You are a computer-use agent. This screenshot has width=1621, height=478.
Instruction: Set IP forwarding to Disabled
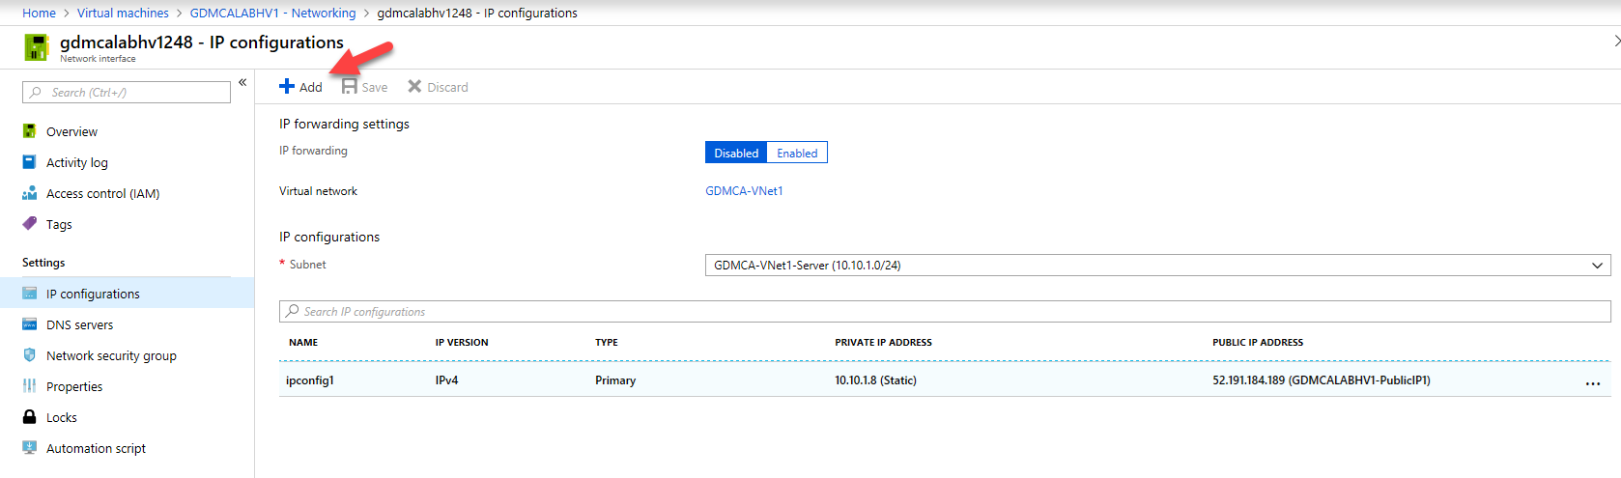tap(736, 153)
